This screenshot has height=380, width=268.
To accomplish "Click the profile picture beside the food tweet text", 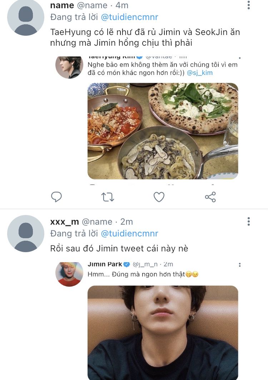I will click(69, 67).
